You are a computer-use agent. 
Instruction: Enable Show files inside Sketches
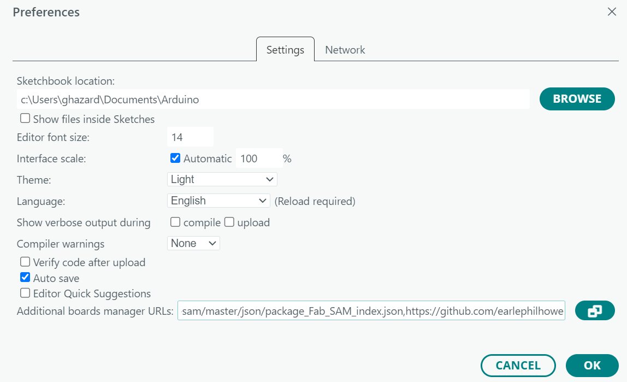pos(25,118)
